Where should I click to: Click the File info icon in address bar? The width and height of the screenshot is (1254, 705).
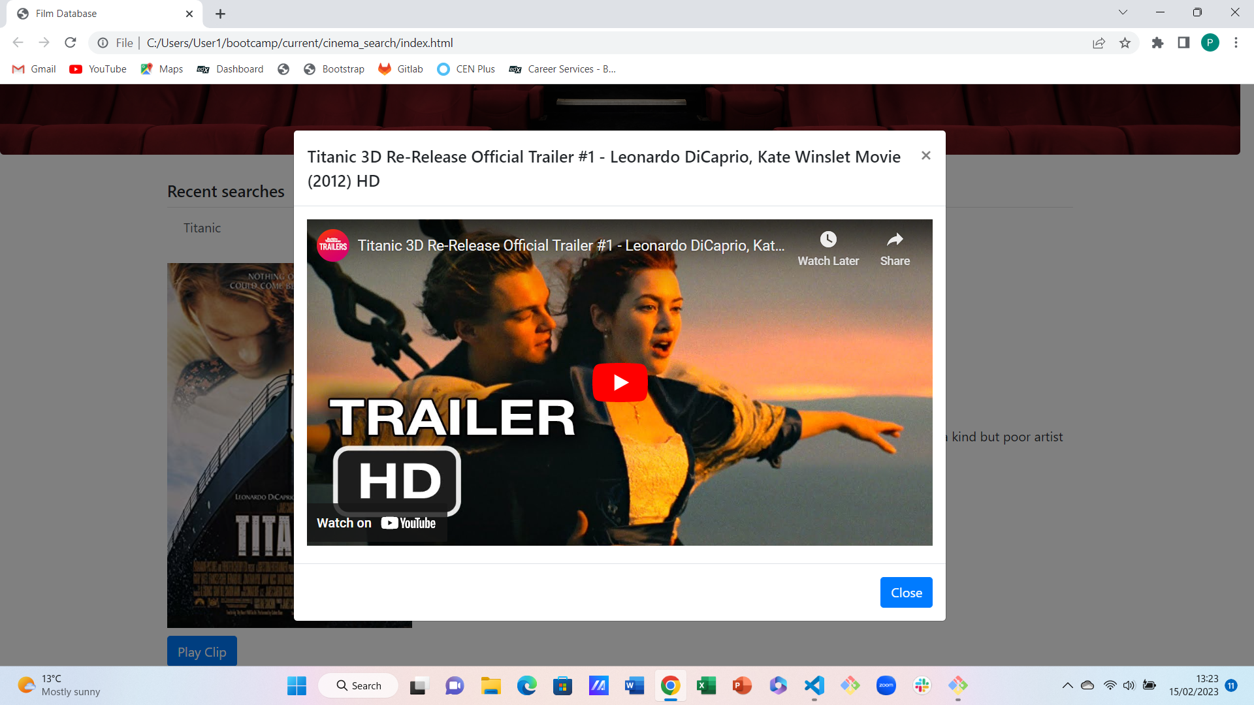click(x=103, y=43)
